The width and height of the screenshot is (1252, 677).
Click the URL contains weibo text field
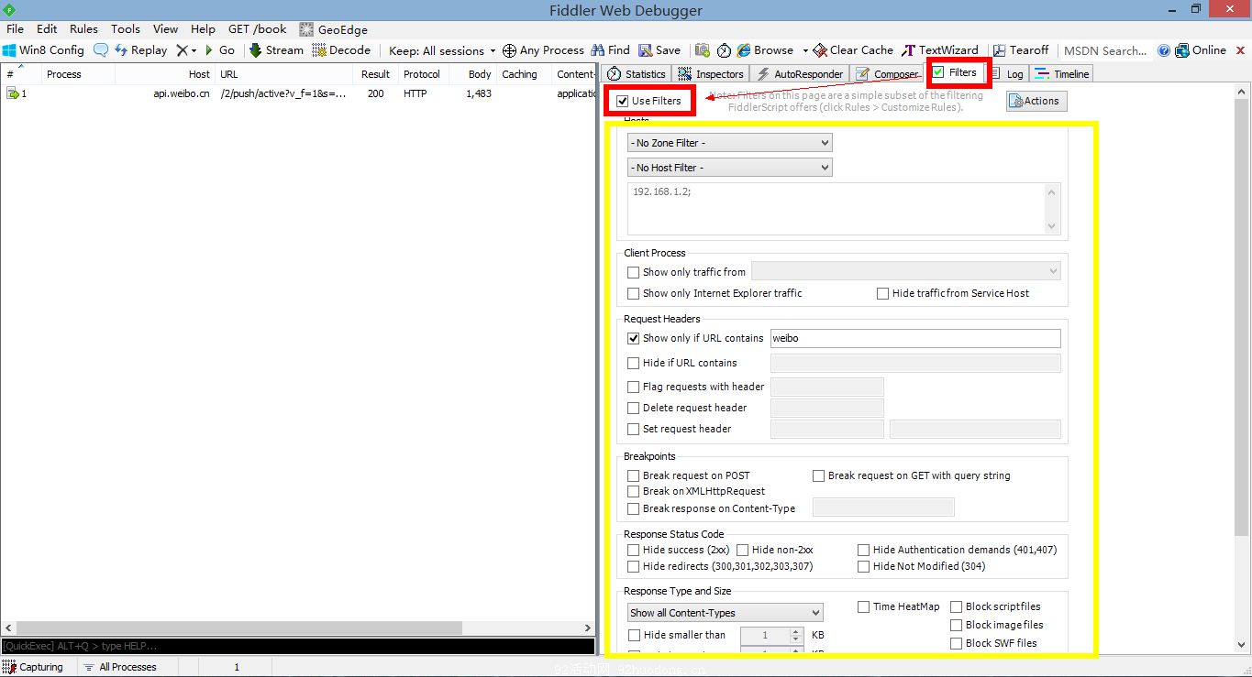pyautogui.click(x=914, y=338)
